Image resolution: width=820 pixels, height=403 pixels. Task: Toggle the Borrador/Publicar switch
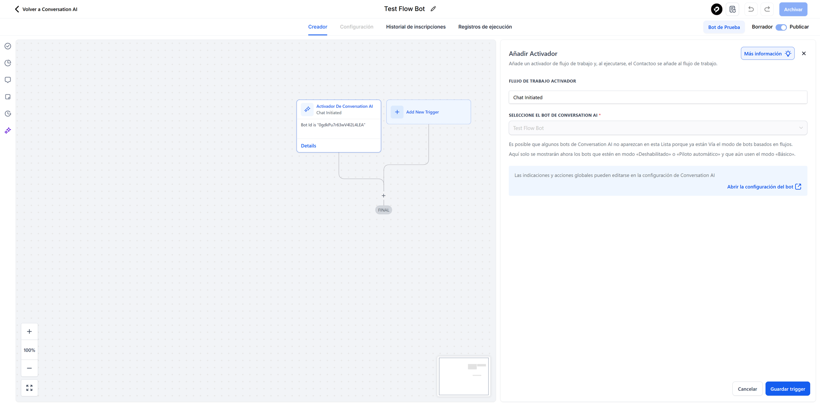(x=781, y=27)
